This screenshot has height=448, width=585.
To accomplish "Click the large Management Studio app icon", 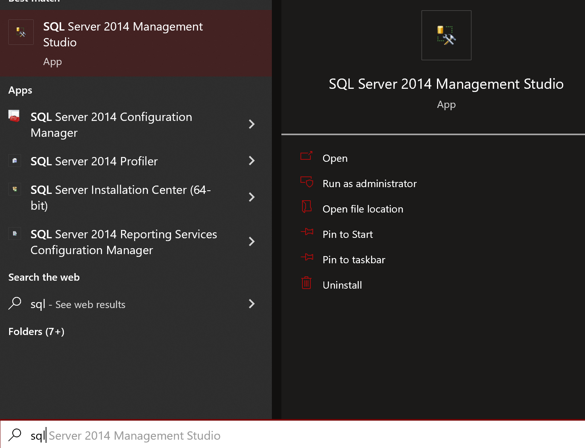I will coord(446,35).
